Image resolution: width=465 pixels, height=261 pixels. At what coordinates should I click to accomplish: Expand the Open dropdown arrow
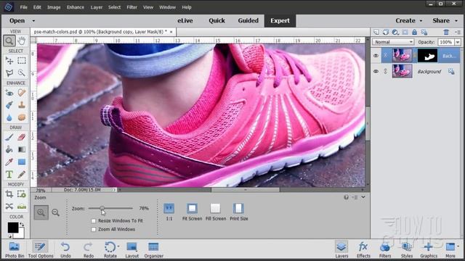pyautogui.click(x=33, y=21)
